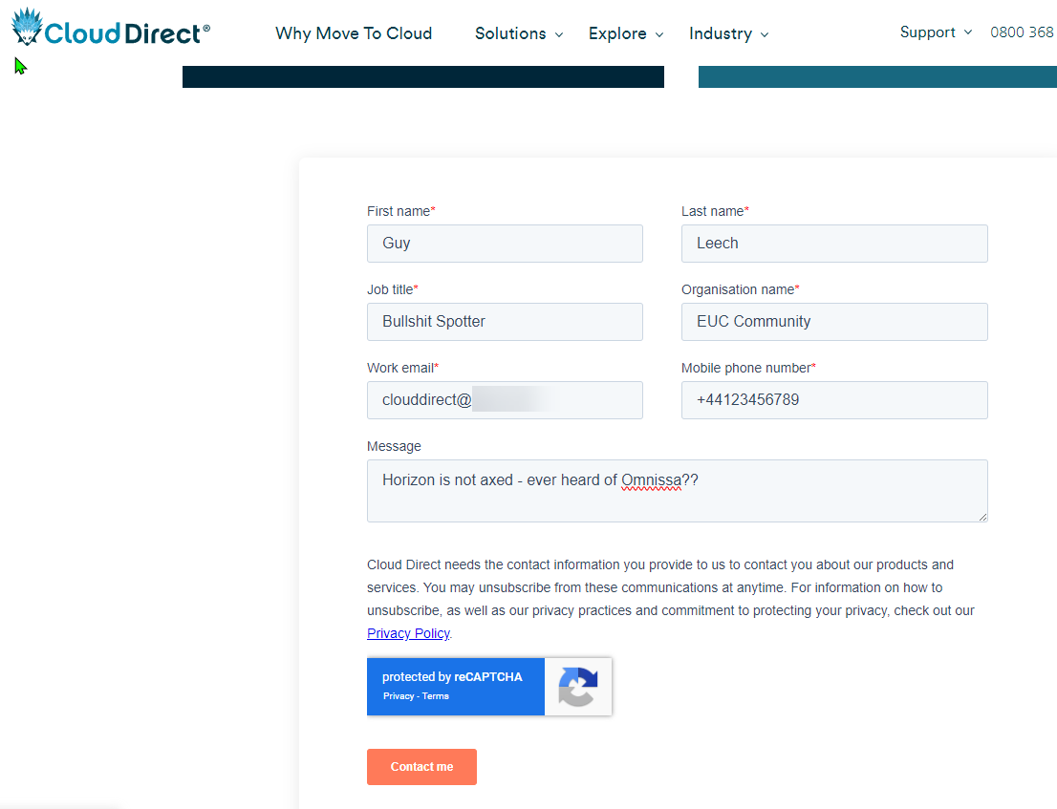
Task: Click the protected by reCAPTCHA badge text
Action: (x=452, y=677)
